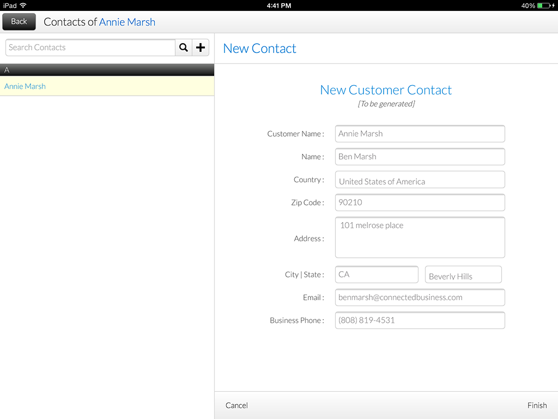Image resolution: width=558 pixels, height=419 pixels.
Task: Open the Country selector field
Action: (x=420, y=180)
